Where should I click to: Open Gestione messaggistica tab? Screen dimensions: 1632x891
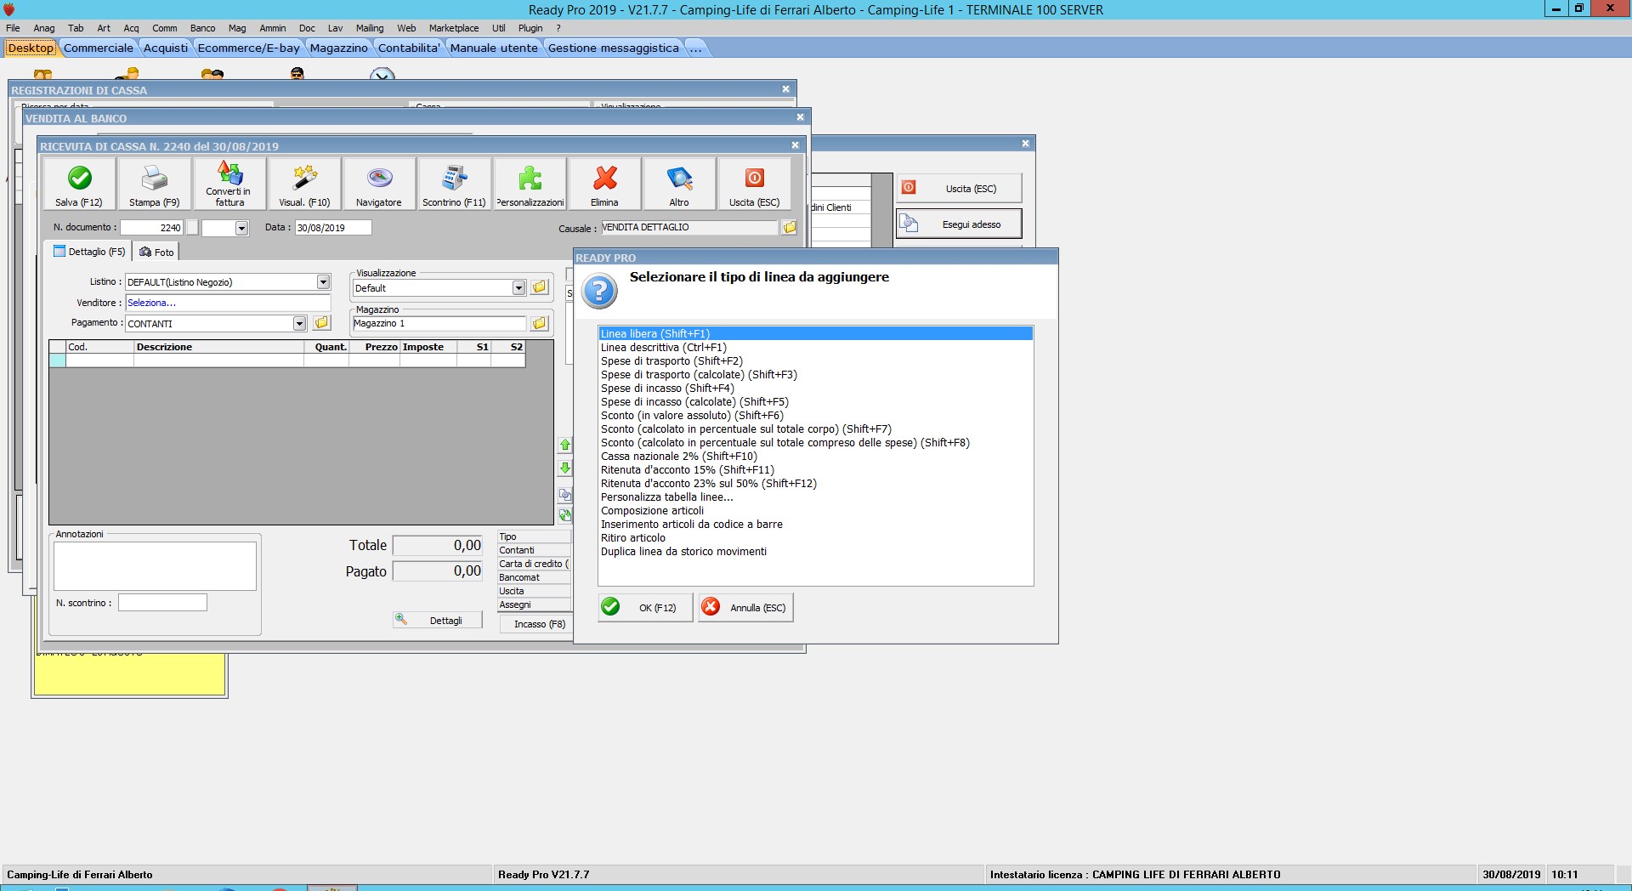tap(613, 48)
